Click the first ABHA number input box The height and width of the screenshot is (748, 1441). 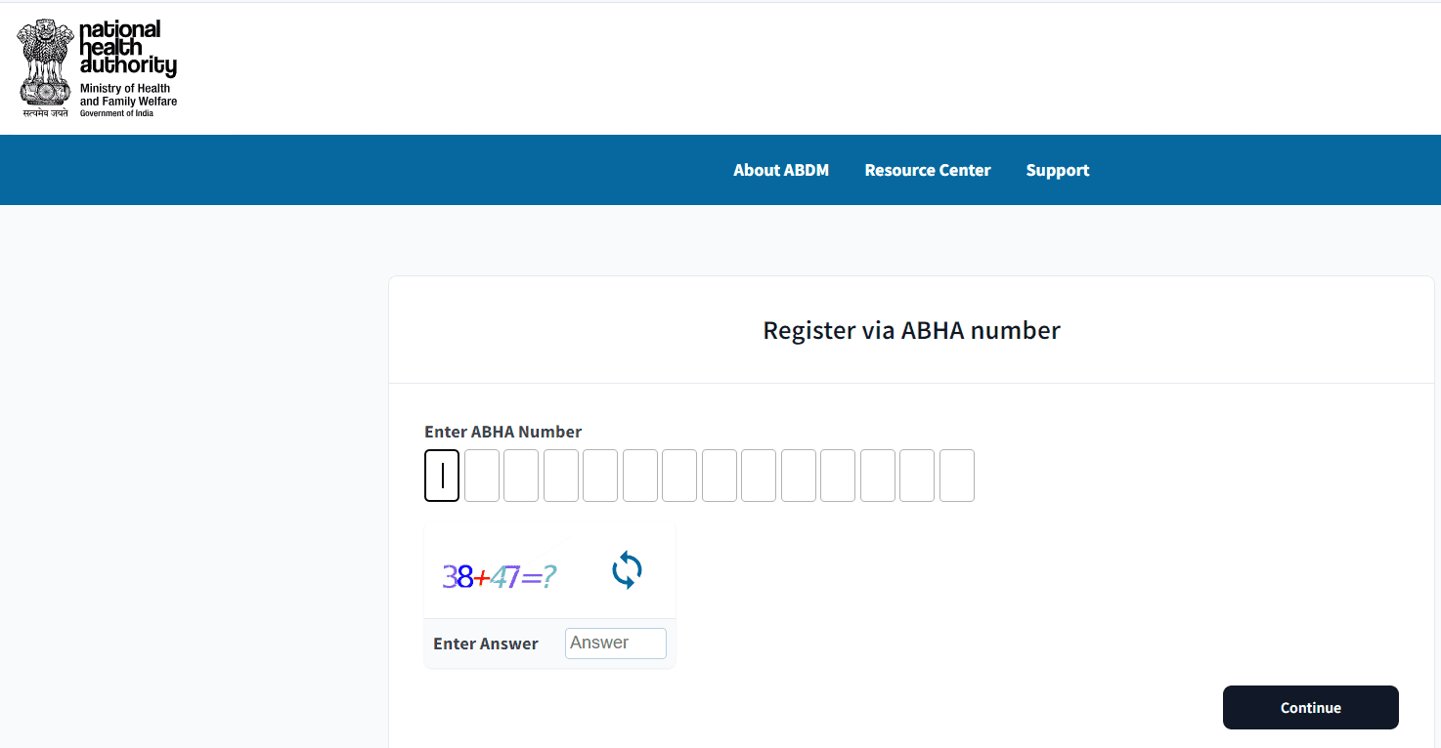[x=442, y=476]
